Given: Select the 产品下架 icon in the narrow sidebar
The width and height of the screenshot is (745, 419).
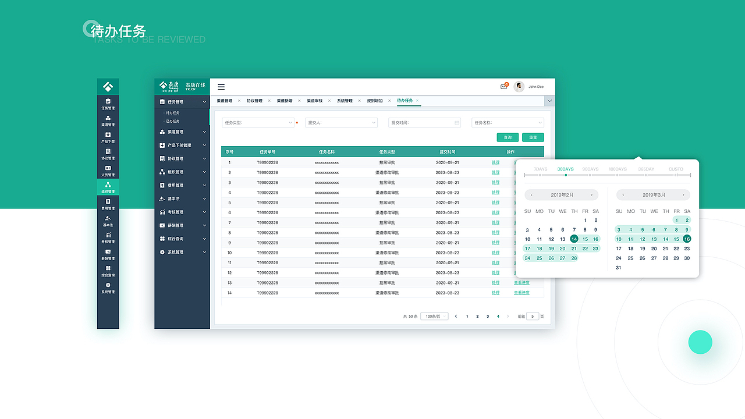Looking at the screenshot, I should 108,137.
